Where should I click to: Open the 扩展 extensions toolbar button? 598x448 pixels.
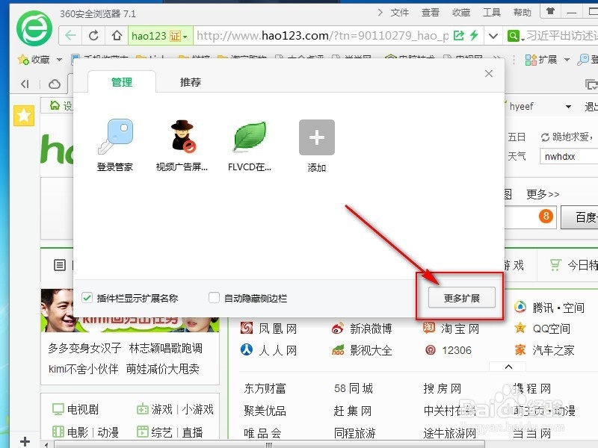[x=541, y=60]
